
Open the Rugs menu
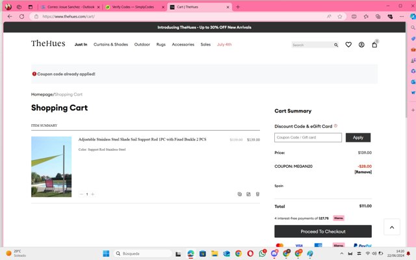pos(161,44)
